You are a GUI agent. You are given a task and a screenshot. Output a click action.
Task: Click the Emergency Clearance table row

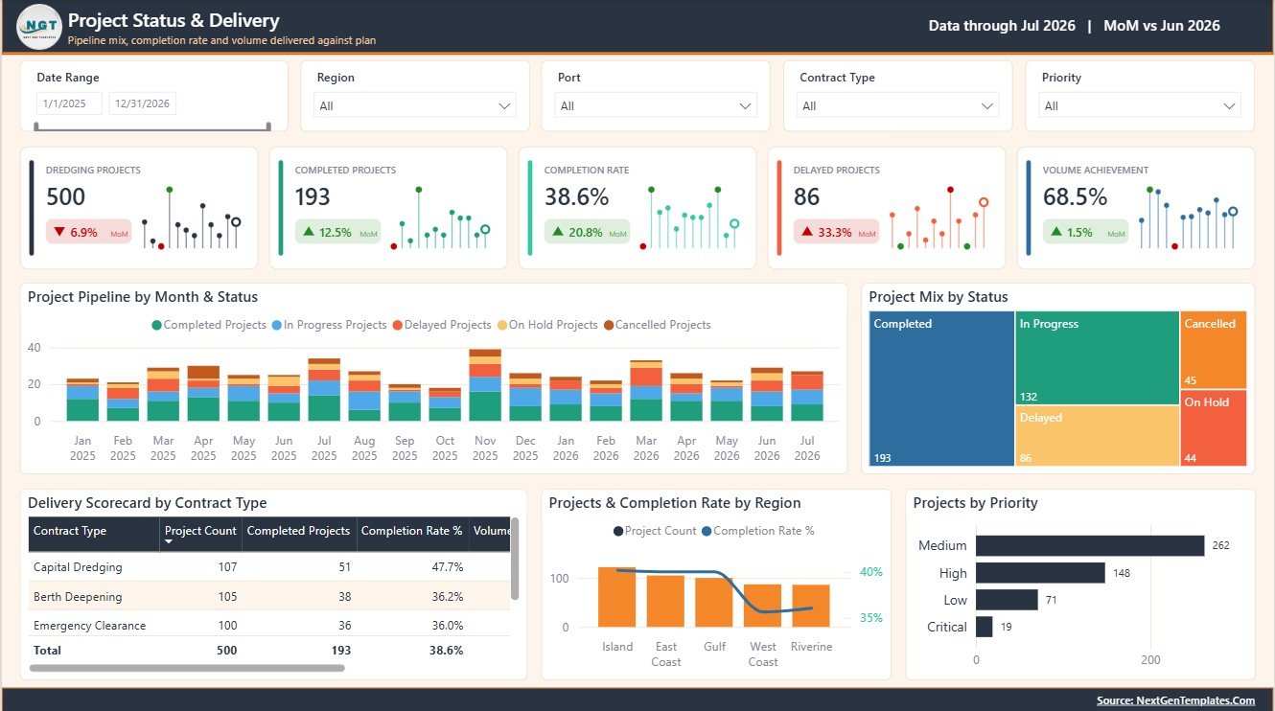click(268, 625)
